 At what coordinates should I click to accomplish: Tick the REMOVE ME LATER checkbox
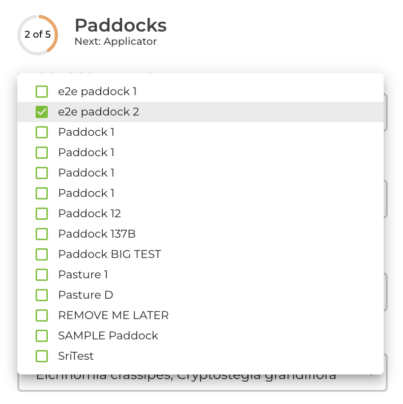tap(42, 315)
